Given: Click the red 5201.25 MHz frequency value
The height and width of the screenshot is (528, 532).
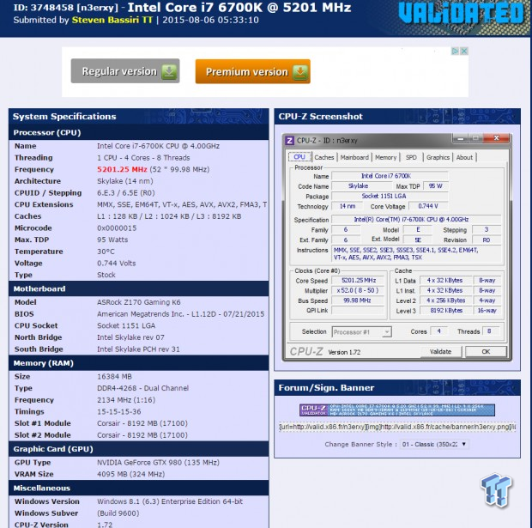Looking at the screenshot, I should 122,169.
